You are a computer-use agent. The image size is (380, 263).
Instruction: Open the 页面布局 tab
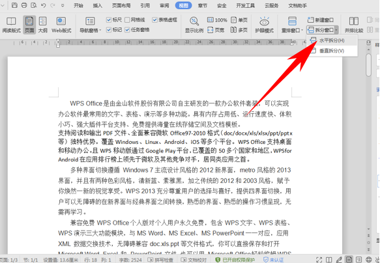coord(121,5)
